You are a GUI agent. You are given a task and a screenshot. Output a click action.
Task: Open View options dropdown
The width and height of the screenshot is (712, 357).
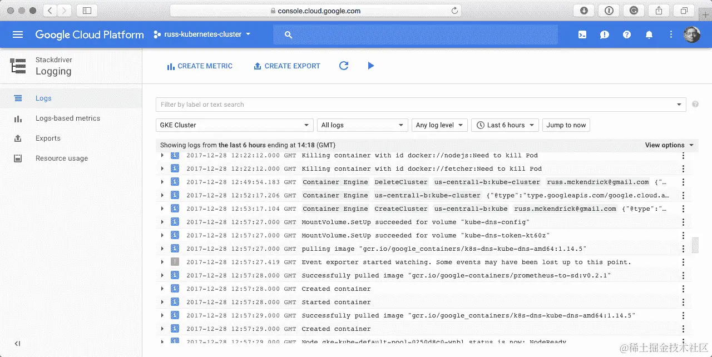coord(669,145)
